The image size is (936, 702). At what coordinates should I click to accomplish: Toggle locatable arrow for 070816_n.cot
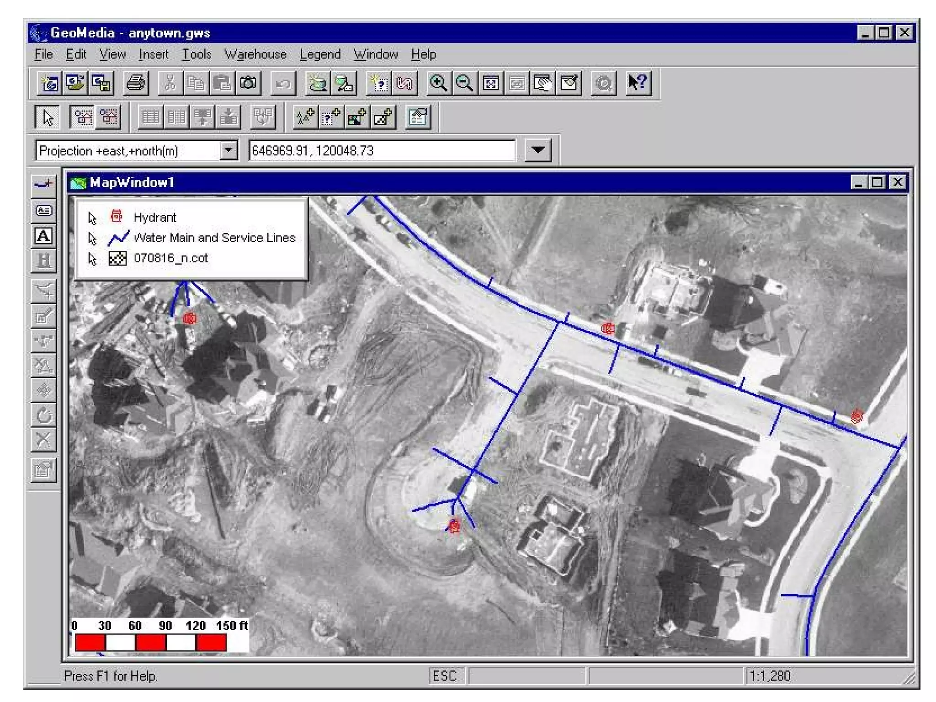coord(92,259)
